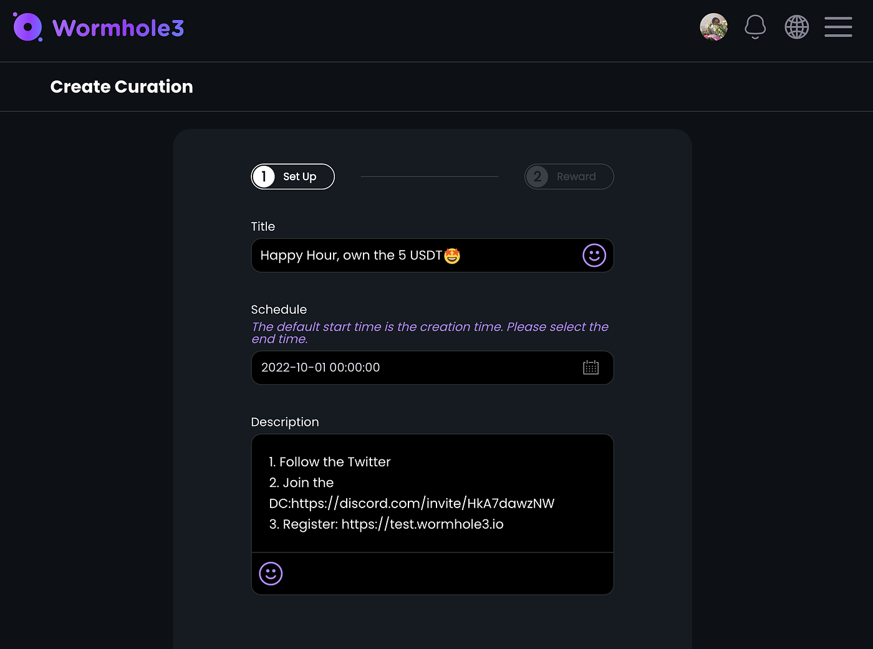Open emoji picker in Title field
Screen dimensions: 873x649
click(x=594, y=255)
